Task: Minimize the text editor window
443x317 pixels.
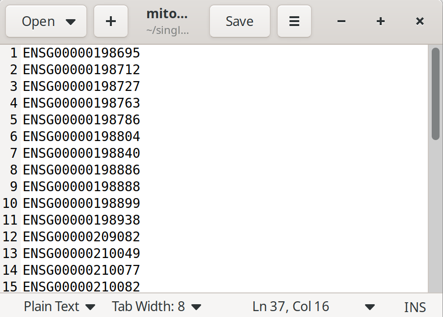Action: [x=341, y=21]
